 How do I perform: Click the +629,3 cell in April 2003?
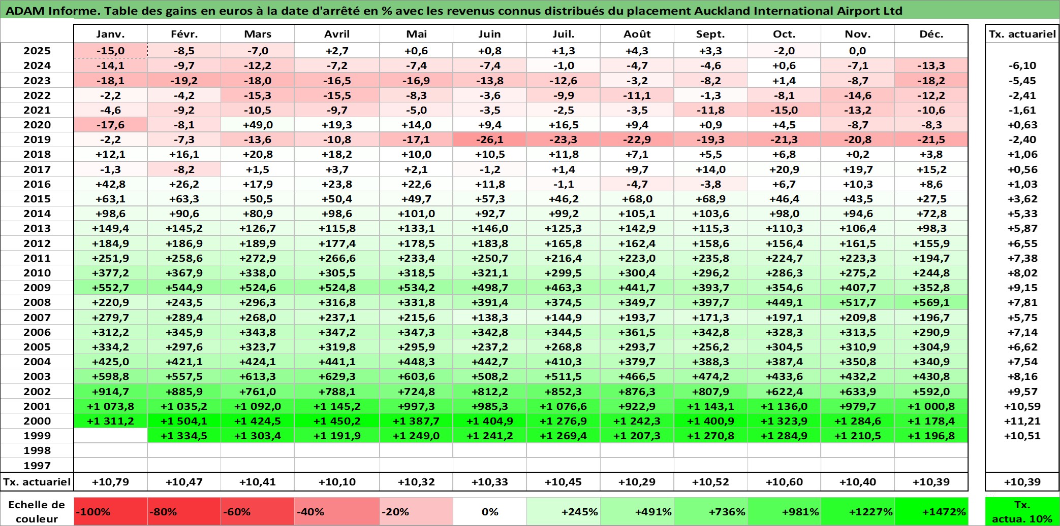tap(337, 376)
